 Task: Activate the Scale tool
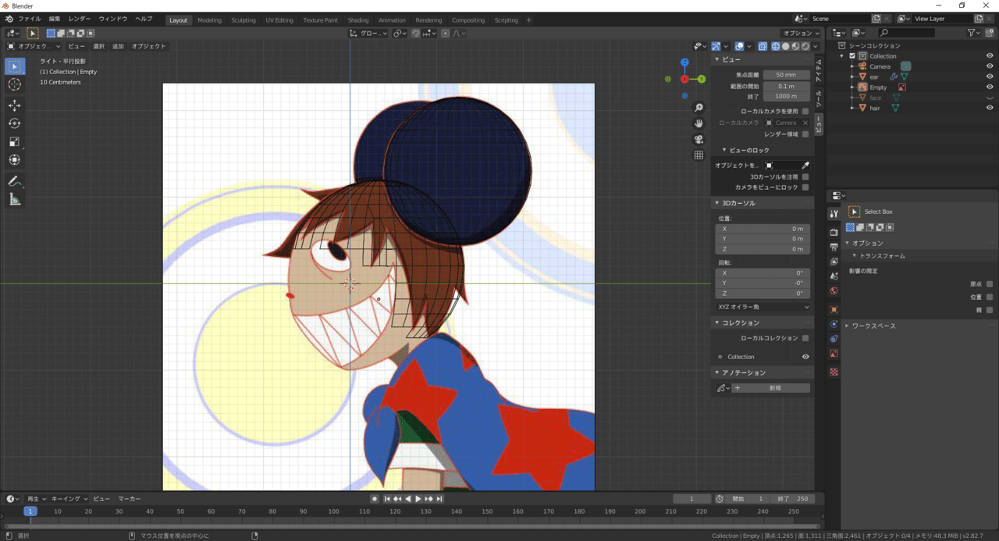tap(15, 141)
